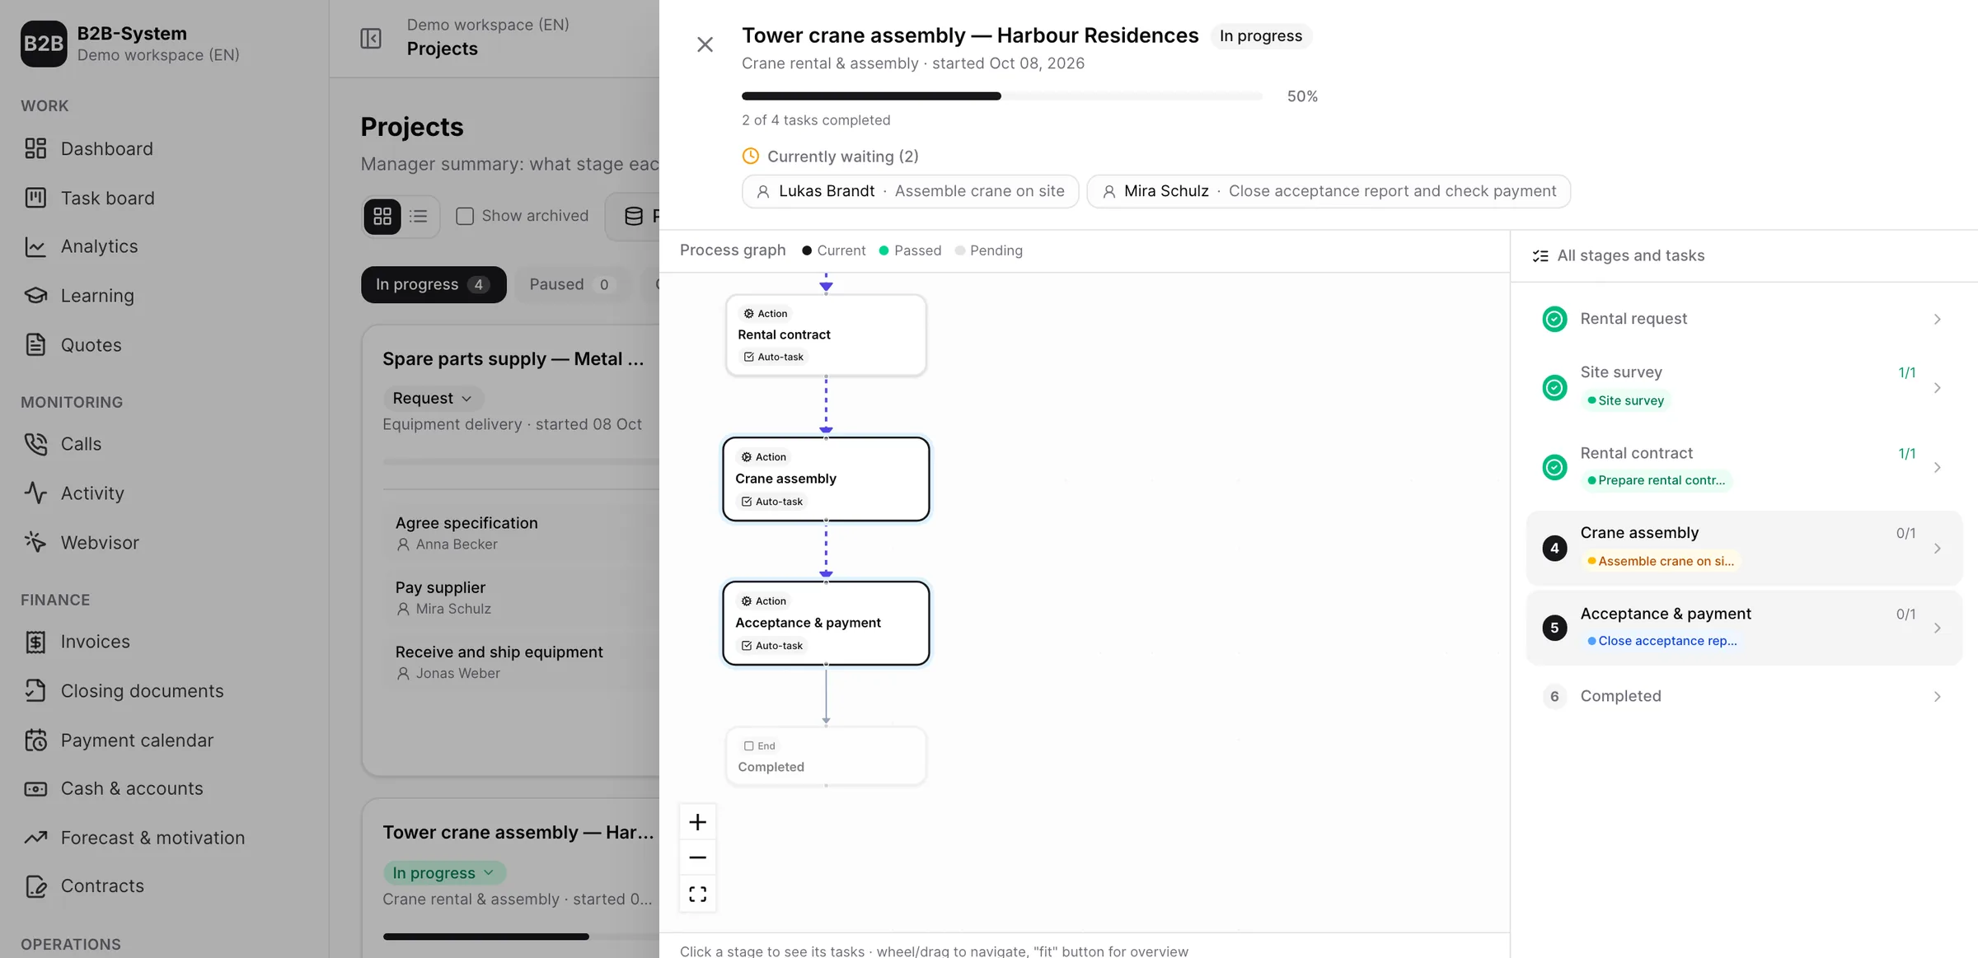Click Mira Schulz waiting task chip
Image resolution: width=1978 pixels, height=958 pixels.
click(1329, 191)
